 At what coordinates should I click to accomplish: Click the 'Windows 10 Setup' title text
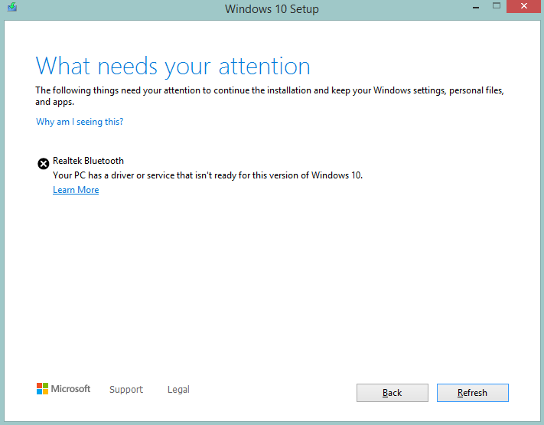pos(272,8)
